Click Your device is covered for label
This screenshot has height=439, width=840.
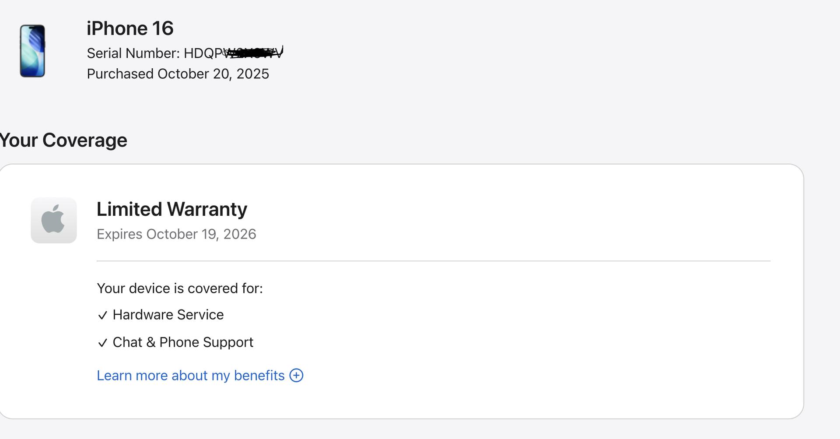click(x=179, y=288)
